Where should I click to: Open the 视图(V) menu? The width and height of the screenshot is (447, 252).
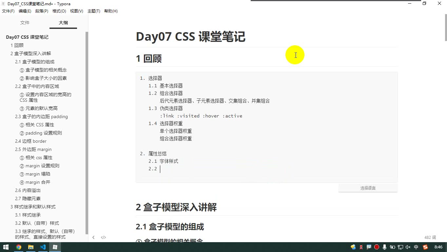76,11
